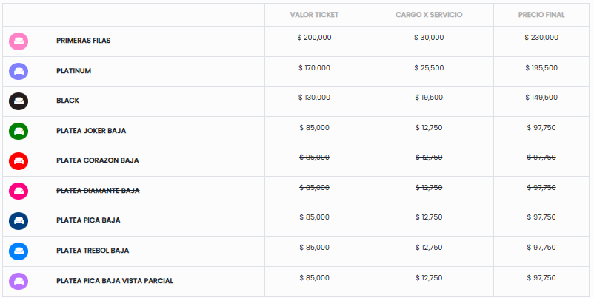Select the PRIMERAS FILAS section name
594x298 pixels.
point(84,41)
